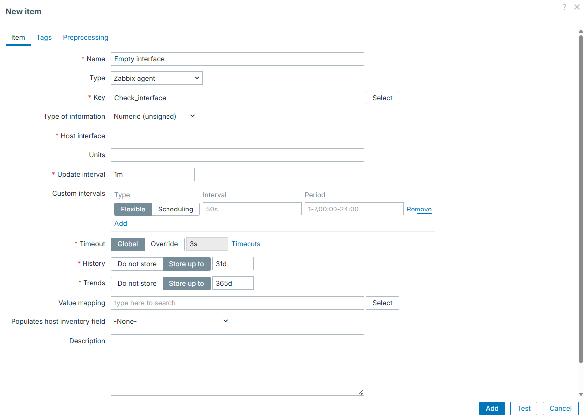Viewport: 584px width, 420px height.
Task: Click the blue Add button
Action: [492, 408]
